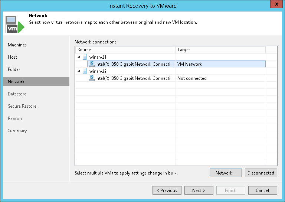Image resolution: width=285 pixels, height=202 pixels.
Task: Collapse the winsrv21 tree node
Action: (78, 57)
